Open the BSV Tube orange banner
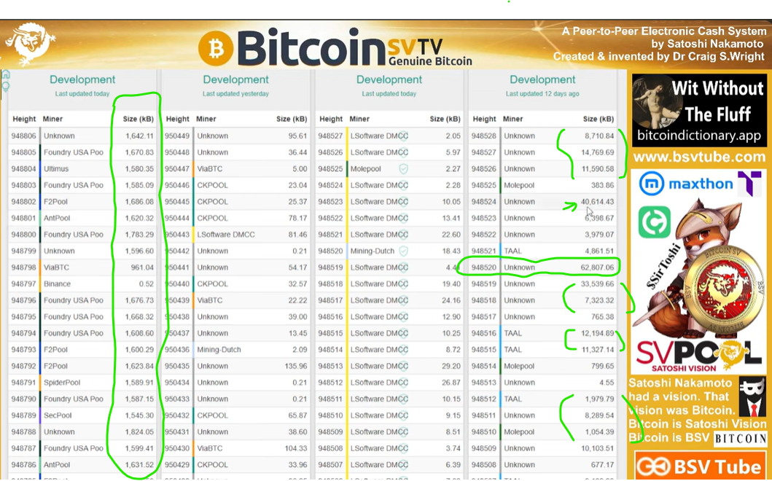 pyautogui.click(x=699, y=466)
